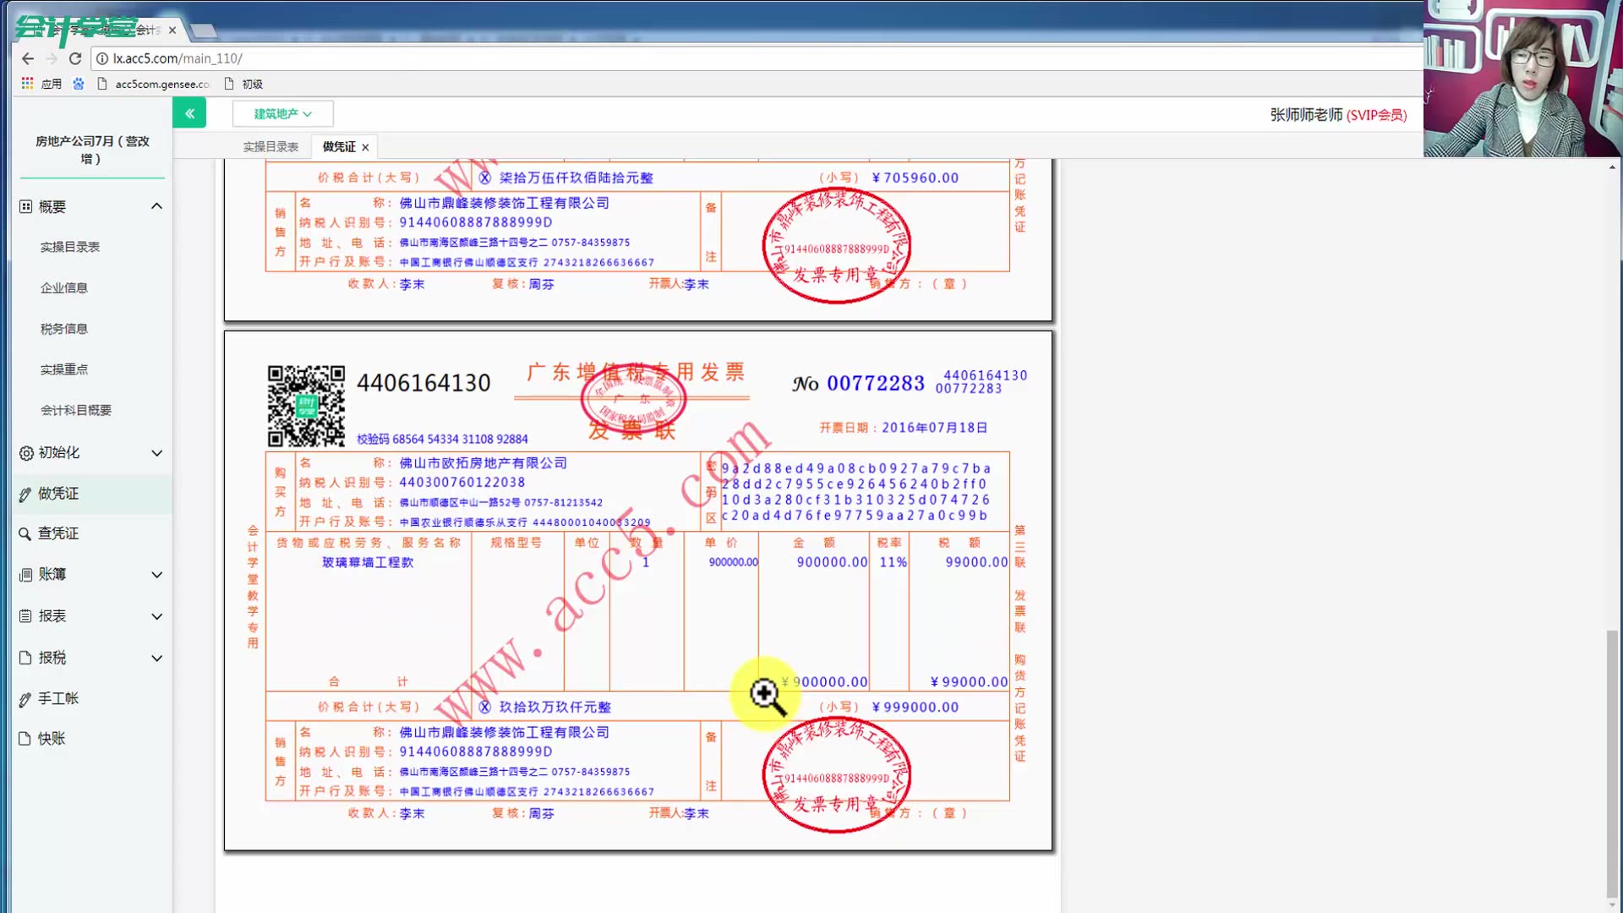Screen dimensions: 1623x913
Task: Click the back navigation arrow icon
Action: [x=27, y=58]
